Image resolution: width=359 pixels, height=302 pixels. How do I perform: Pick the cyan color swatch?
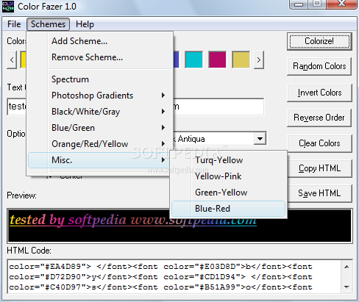pos(193,60)
